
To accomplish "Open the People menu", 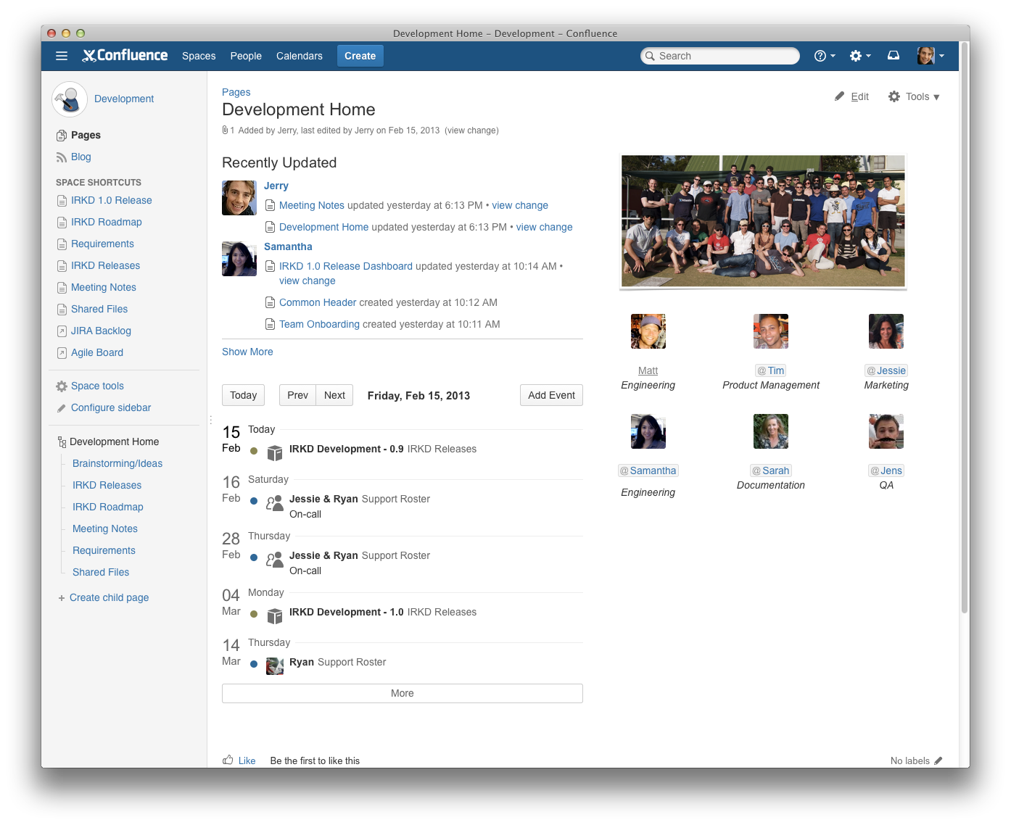I will tap(246, 56).
